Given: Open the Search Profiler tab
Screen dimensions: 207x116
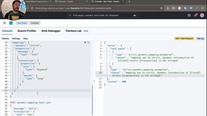Looking at the screenshot, I should coord(27,31).
